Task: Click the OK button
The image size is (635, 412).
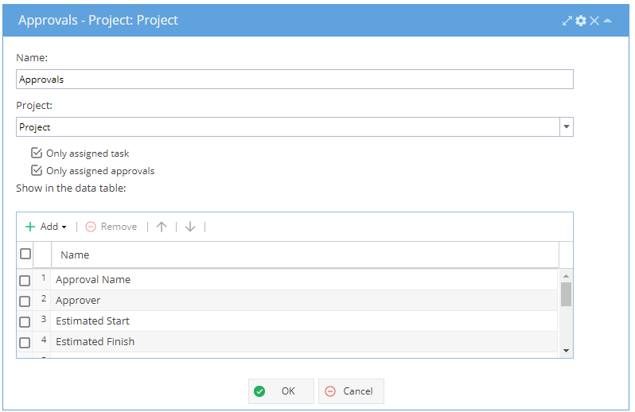Action: (281, 391)
